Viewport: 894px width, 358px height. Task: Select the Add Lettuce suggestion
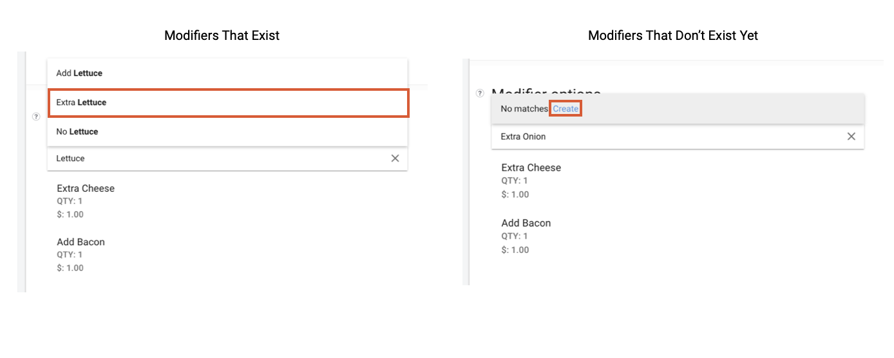[x=227, y=73]
